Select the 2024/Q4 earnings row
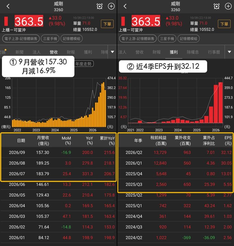 tap(175, 217)
